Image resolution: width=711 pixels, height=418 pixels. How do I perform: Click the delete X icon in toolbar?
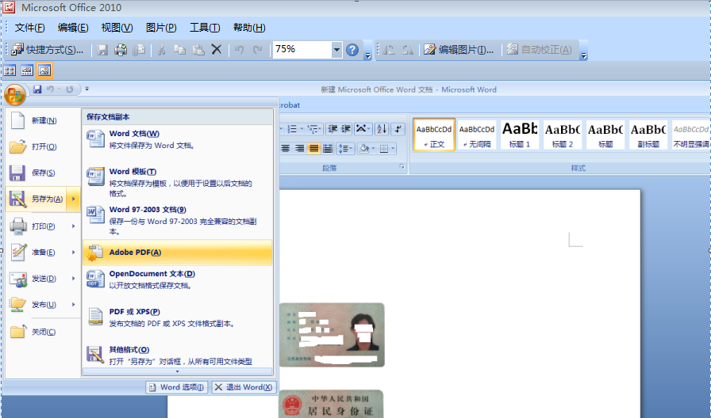(x=217, y=49)
